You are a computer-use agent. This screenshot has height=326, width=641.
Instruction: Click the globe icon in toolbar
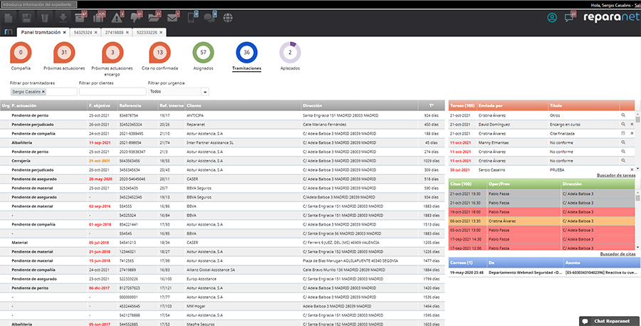(228, 17)
